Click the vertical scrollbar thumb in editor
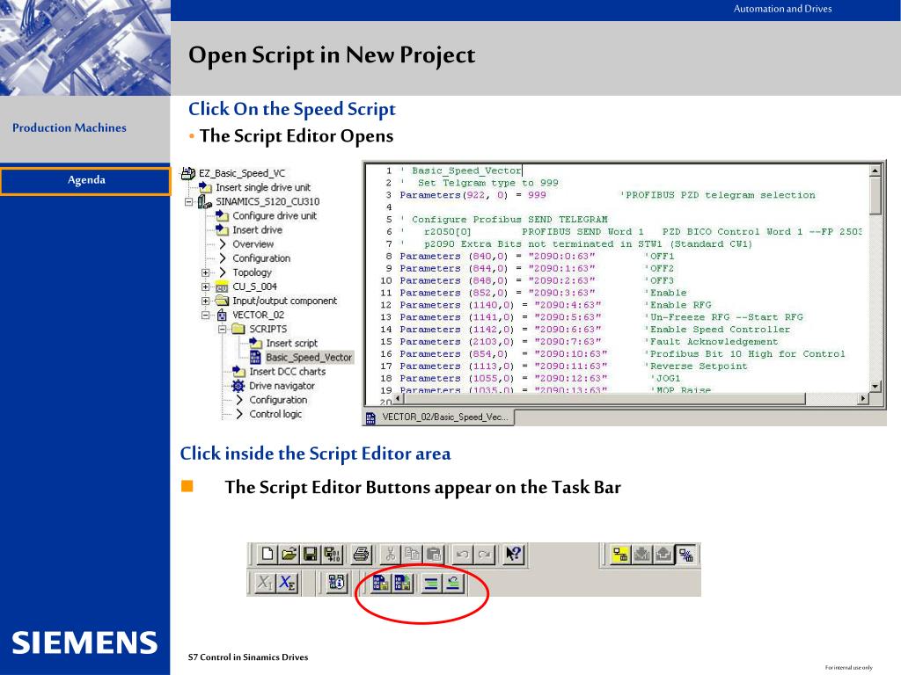Screen dimensions: 901x675 point(875,195)
